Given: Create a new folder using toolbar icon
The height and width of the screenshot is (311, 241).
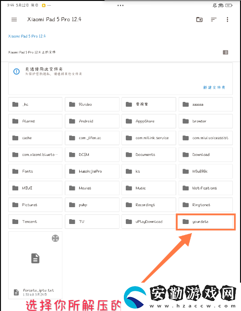Looking at the screenshot, I should tap(199, 19).
